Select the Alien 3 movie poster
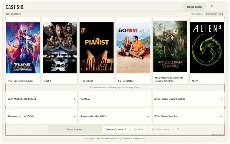230x144 pixels. tap(207, 48)
